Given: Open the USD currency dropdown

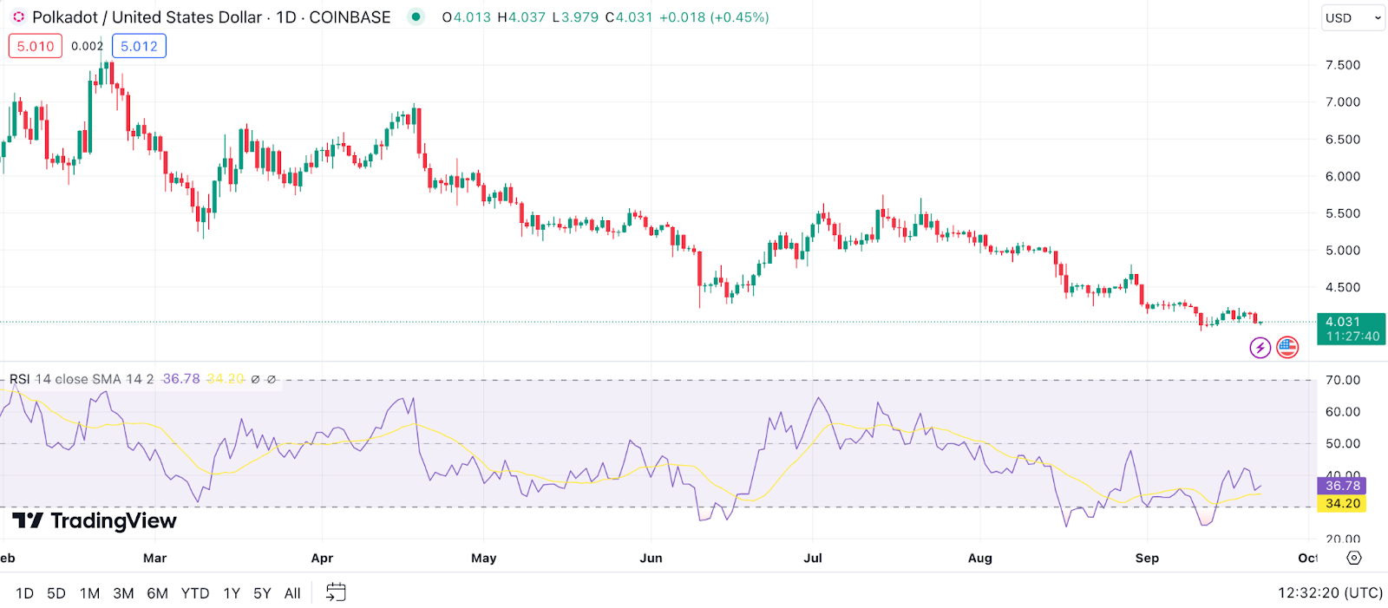Looking at the screenshot, I should pos(1352,17).
